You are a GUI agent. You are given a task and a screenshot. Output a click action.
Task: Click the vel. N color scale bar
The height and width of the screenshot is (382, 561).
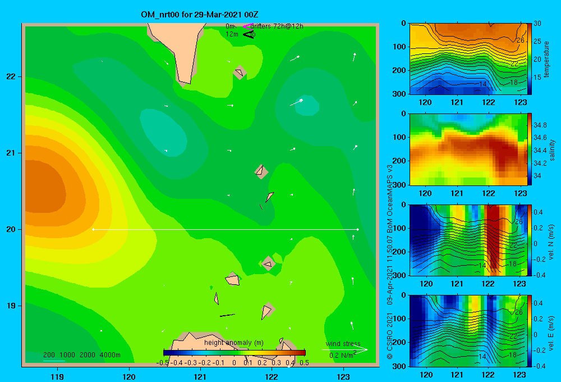coord(530,240)
